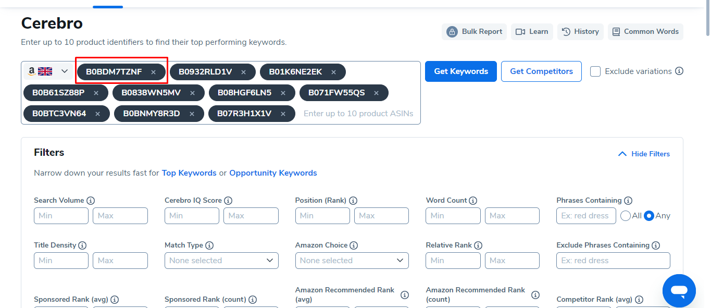This screenshot has width=711, height=308.
Task: Click Exclude variations info icon
Action: pos(679,71)
